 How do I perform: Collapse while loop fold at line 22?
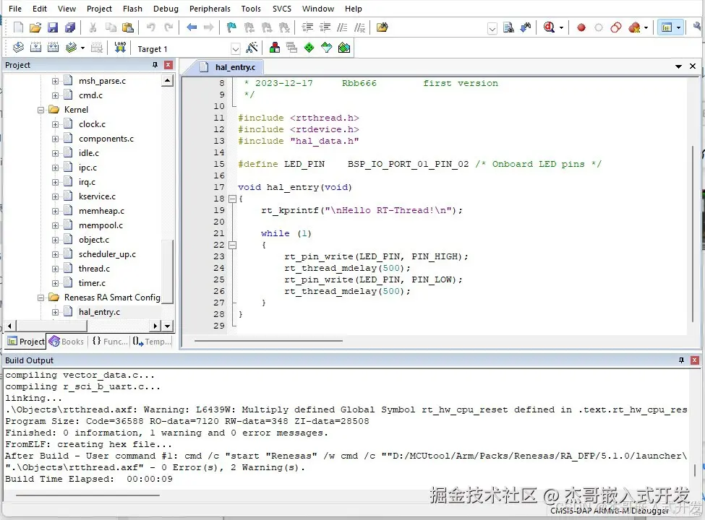[x=232, y=245]
